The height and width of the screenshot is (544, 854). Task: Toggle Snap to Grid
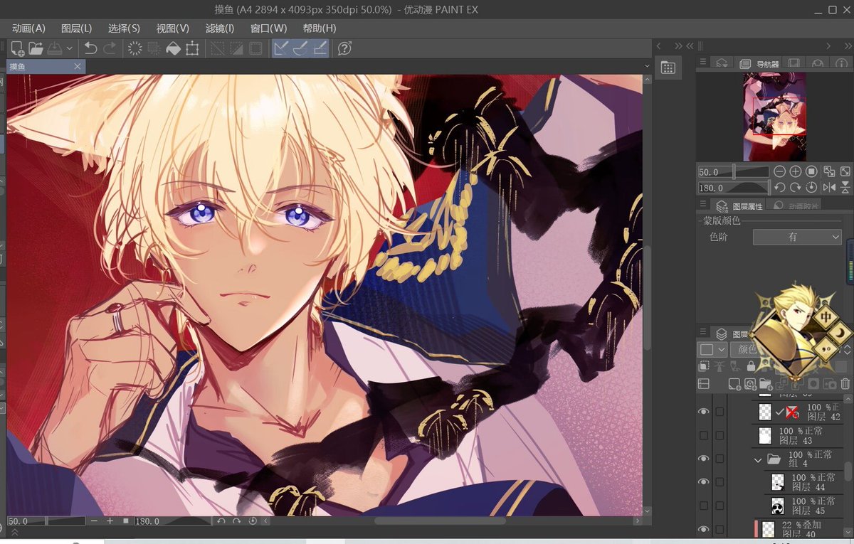coord(320,48)
